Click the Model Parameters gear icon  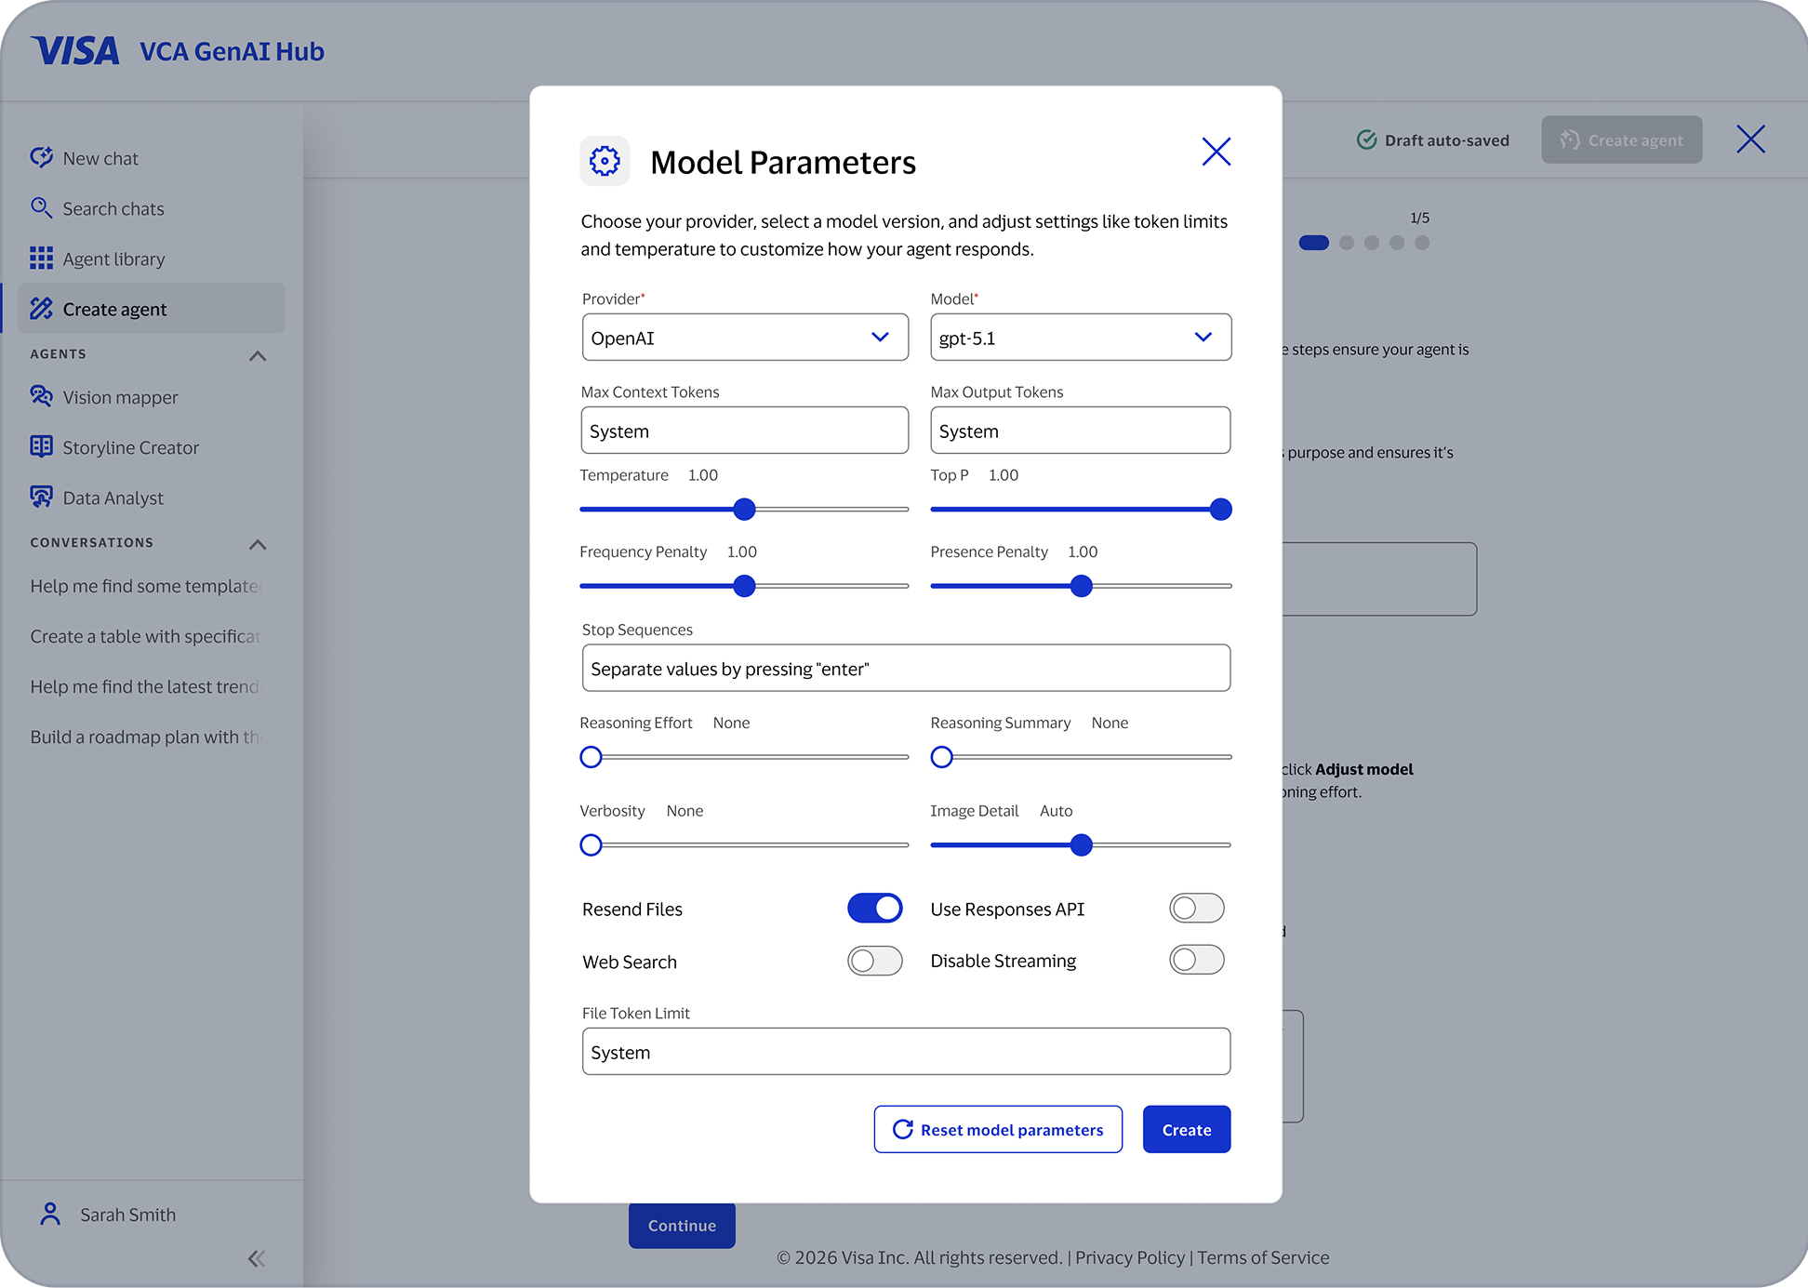point(605,162)
